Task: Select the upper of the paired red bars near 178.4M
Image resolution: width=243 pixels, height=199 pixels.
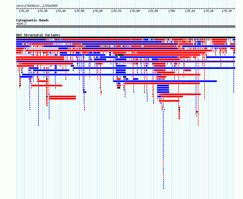Action: [62, 96]
